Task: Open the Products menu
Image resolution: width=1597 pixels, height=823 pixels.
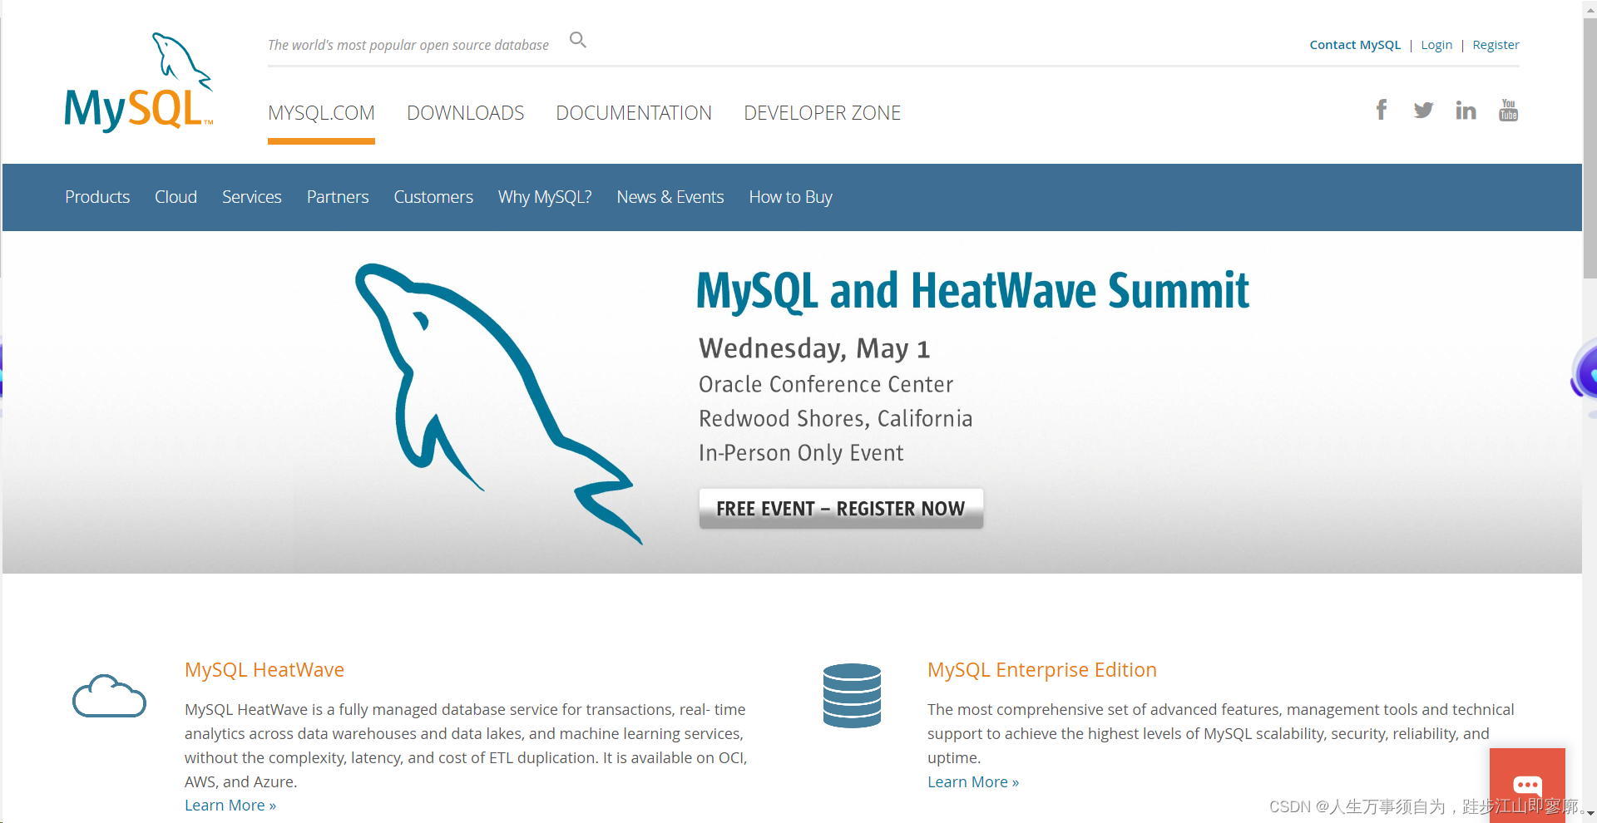Action: point(97,197)
